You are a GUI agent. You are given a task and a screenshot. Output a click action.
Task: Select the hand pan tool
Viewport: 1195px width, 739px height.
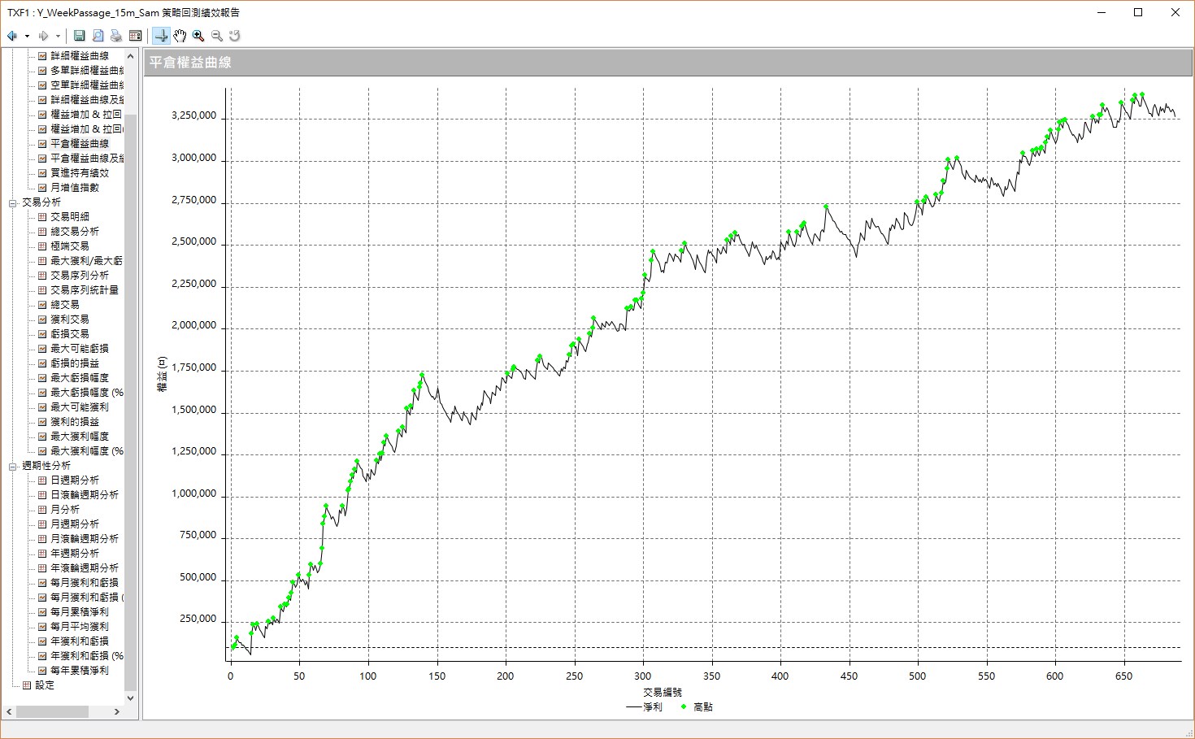[x=180, y=36]
